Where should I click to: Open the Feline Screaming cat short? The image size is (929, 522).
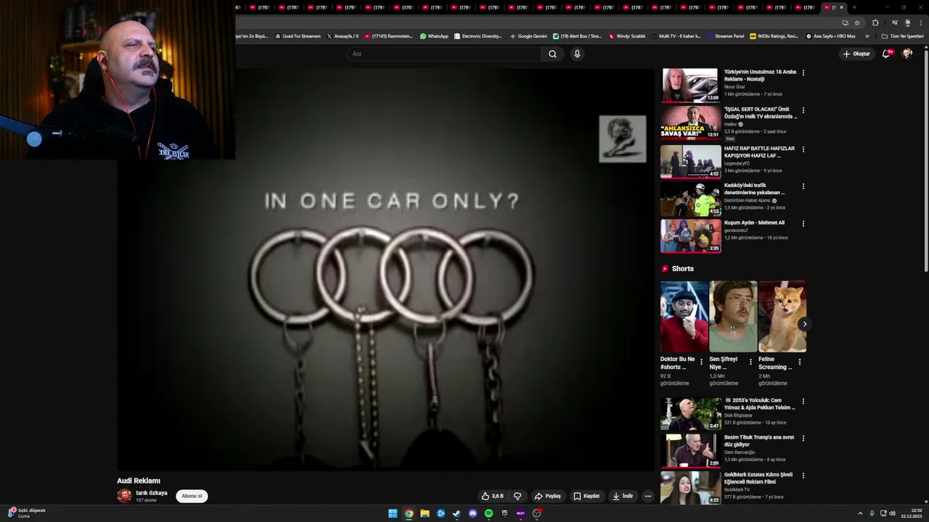click(782, 316)
